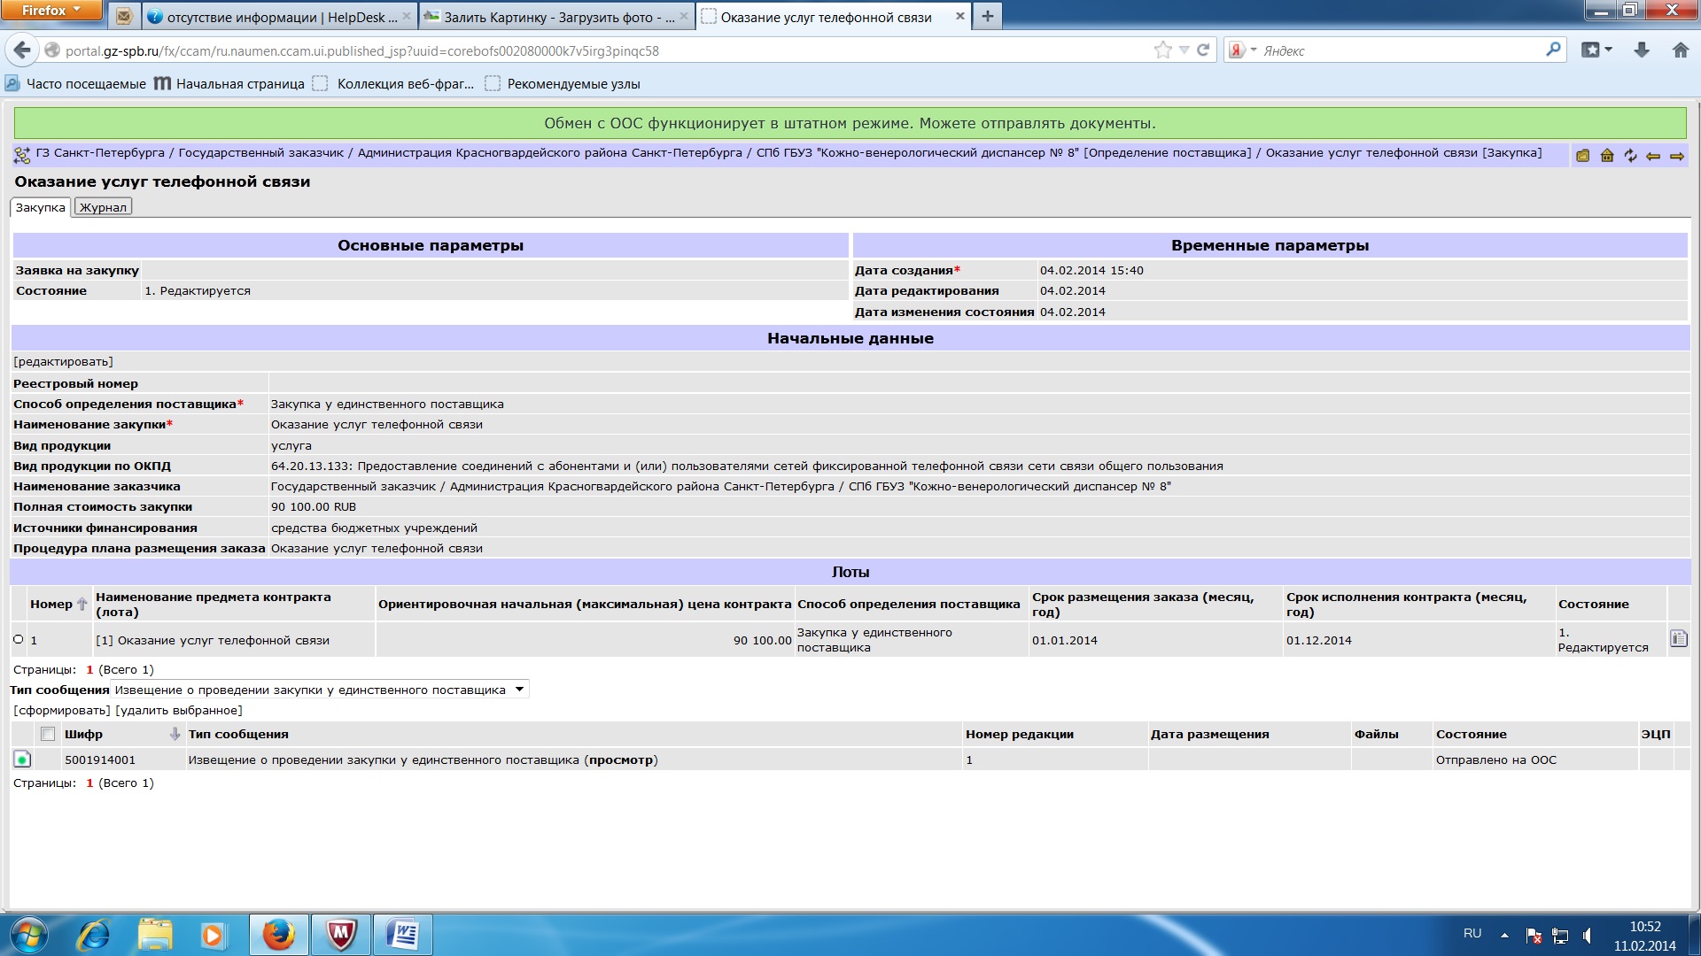Click the [сформировать] link
Screen dimensions: 1701x956
click(62, 710)
